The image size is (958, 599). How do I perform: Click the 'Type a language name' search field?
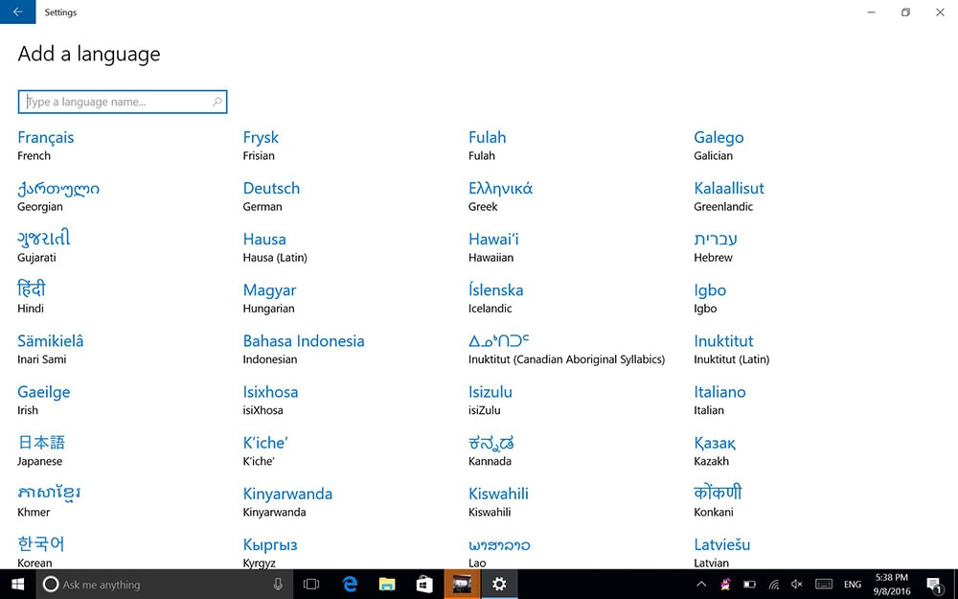(x=115, y=102)
